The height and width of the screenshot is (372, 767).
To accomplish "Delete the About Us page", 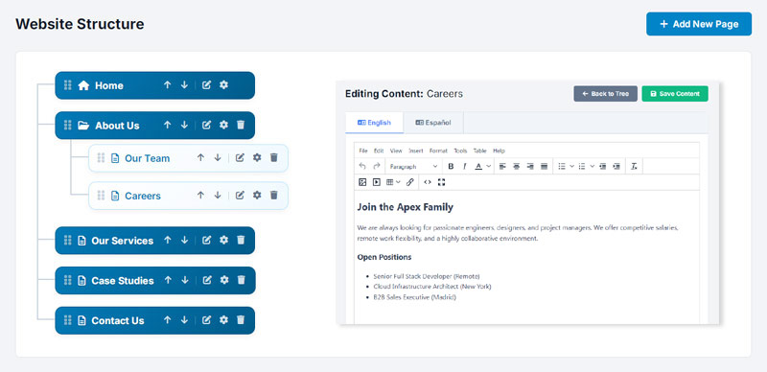I will (x=241, y=126).
